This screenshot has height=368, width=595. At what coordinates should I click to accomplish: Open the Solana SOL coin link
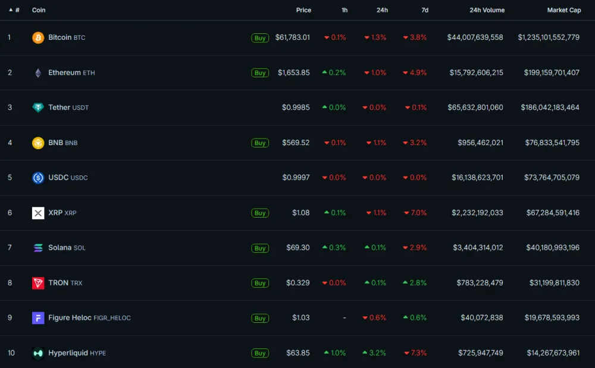(67, 248)
